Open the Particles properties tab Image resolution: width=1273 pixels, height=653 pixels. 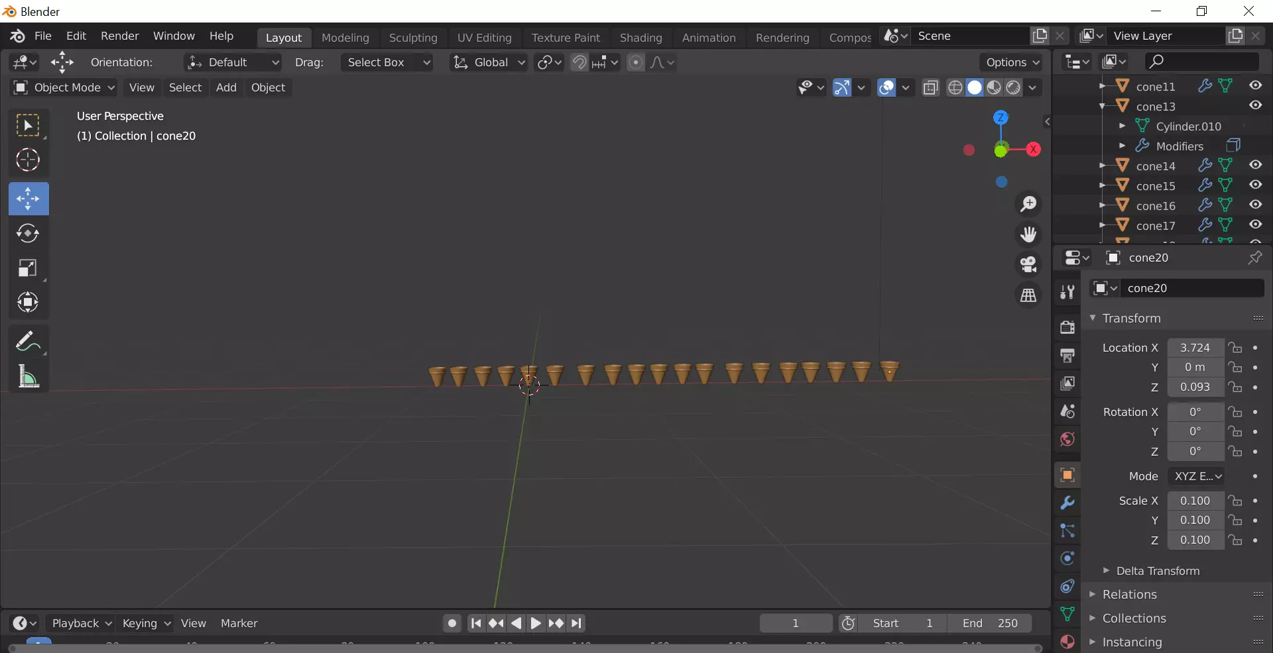pos(1067,530)
